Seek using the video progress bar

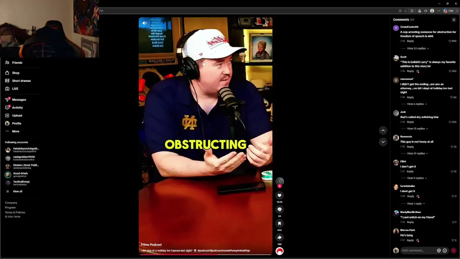(x=206, y=255)
